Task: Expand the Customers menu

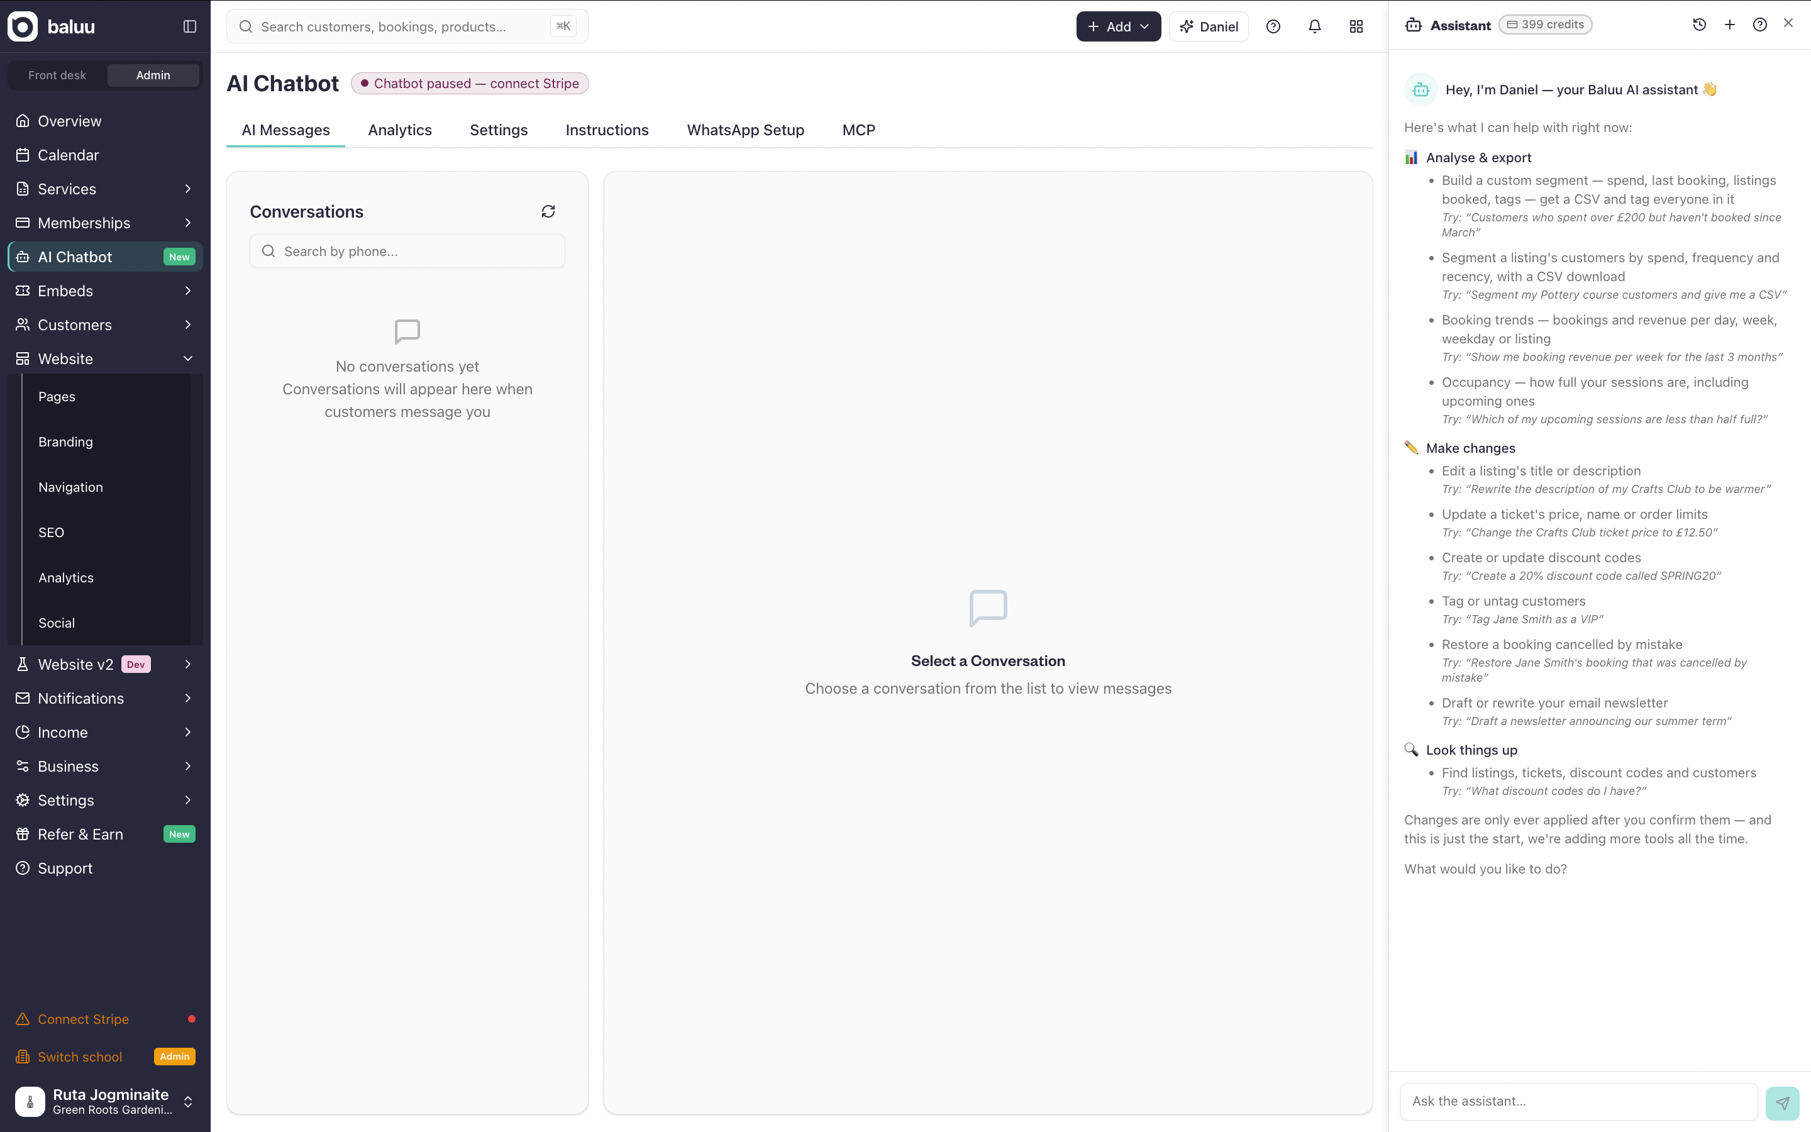Action: pyautogui.click(x=105, y=325)
